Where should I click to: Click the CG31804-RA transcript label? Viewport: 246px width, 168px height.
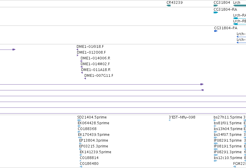pyautogui.click(x=225, y=10)
